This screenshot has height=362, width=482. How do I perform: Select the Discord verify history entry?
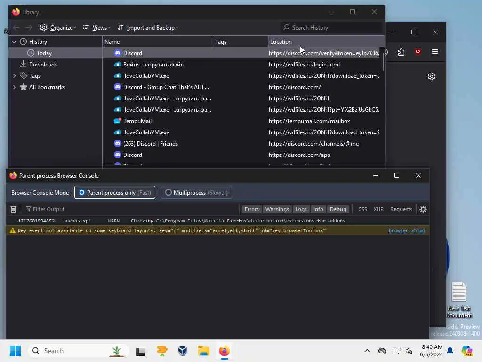click(241, 53)
